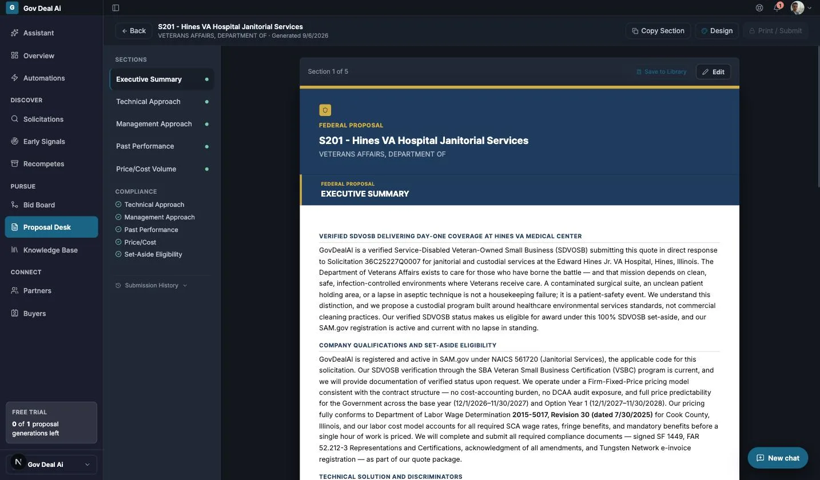Viewport: 820px width, 480px height.
Task: Click Past Performance compliance check icon
Action: (x=118, y=230)
